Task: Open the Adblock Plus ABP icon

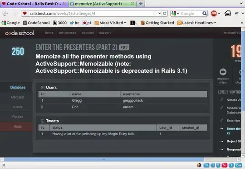Action: pos(214,14)
